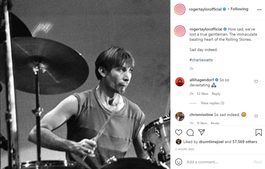Click the black-and-white drummer photo
This screenshot has height=169, width=265.
point(85,84)
